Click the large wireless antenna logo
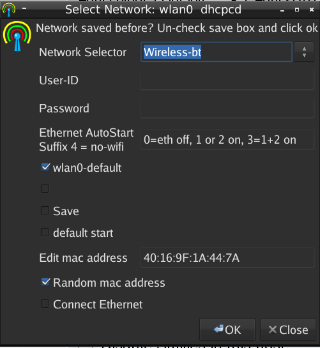This screenshot has width=320, height=348. click(17, 36)
